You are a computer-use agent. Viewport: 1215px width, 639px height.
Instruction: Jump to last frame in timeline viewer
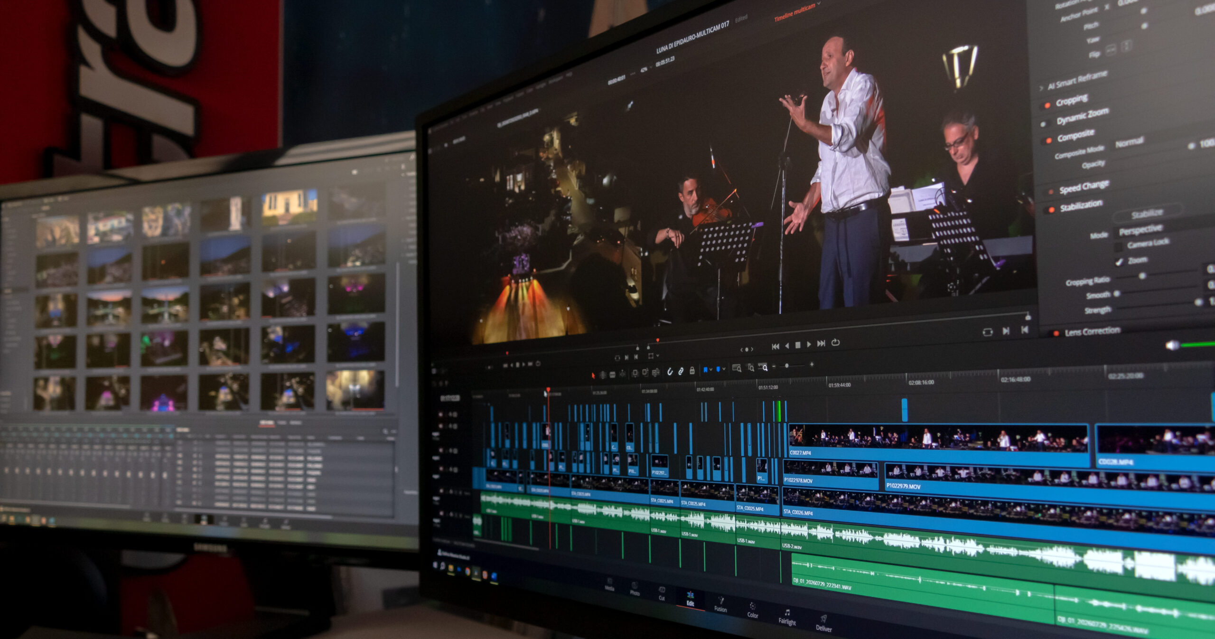coord(821,343)
